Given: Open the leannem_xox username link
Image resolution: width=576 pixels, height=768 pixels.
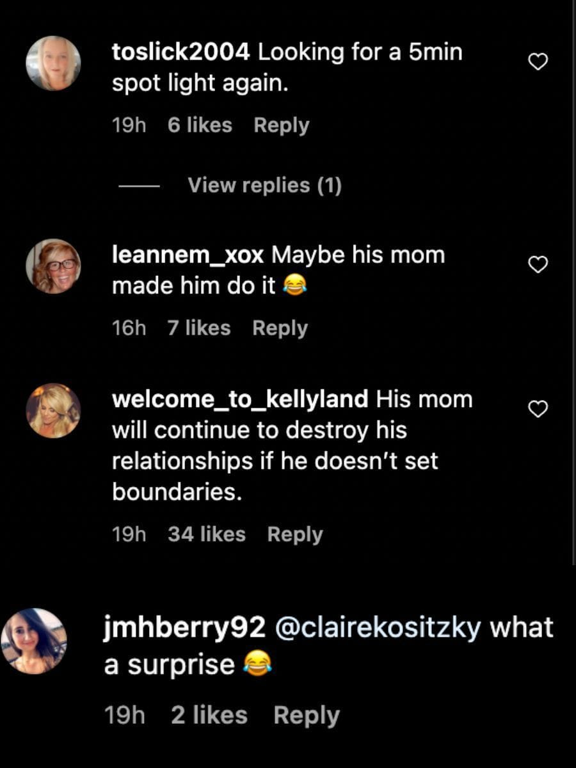Looking at the screenshot, I should click(x=188, y=255).
